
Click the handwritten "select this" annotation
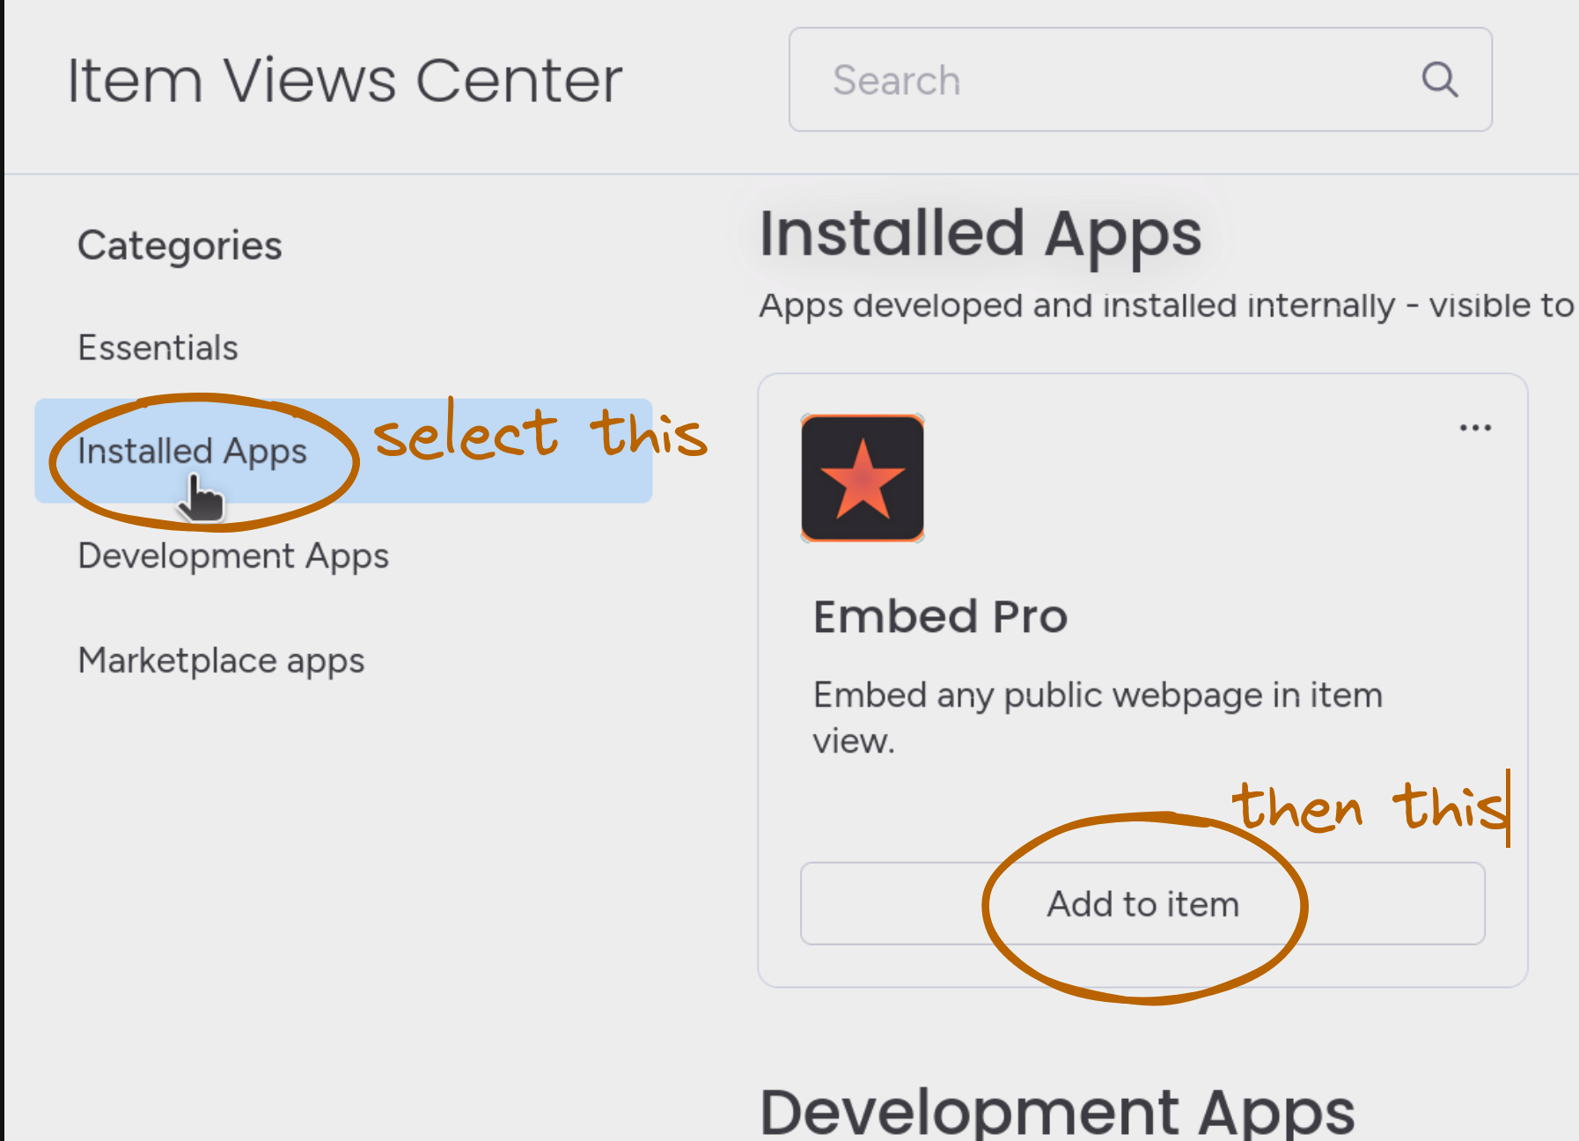coord(540,434)
